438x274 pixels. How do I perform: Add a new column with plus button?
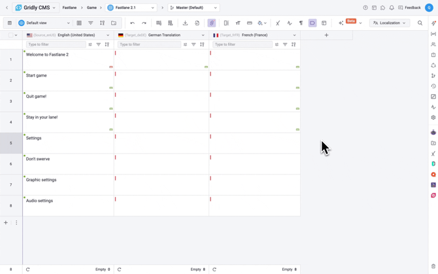[x=326, y=35]
